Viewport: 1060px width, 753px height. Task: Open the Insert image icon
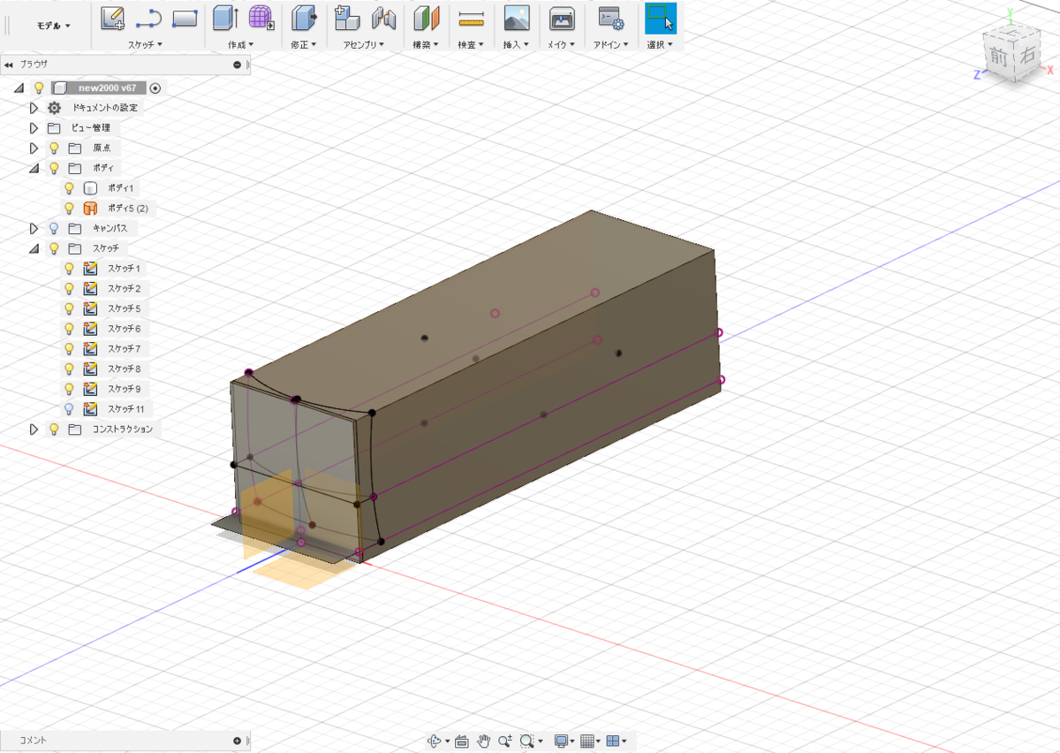(516, 18)
